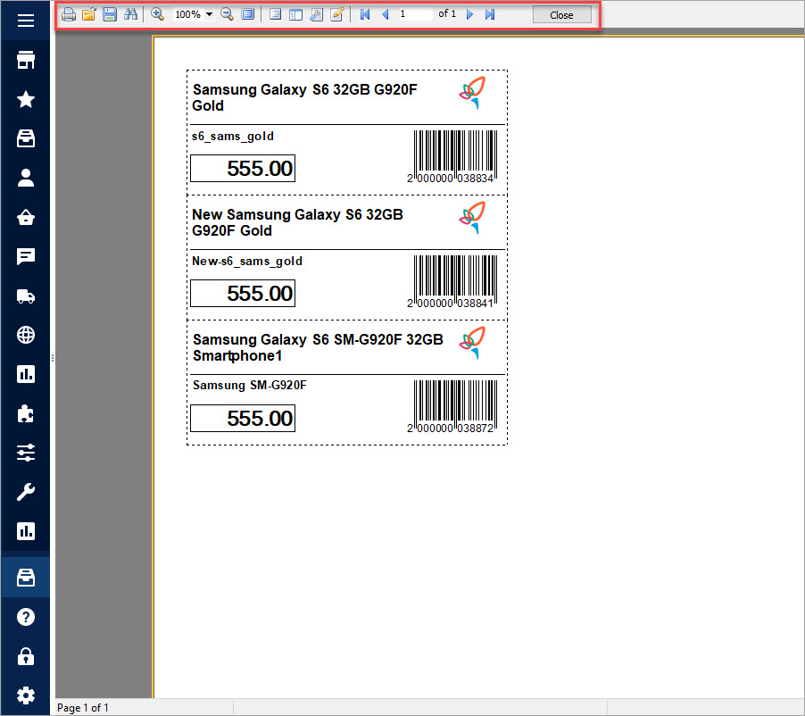Find text with the binoculars icon

pyautogui.click(x=130, y=14)
